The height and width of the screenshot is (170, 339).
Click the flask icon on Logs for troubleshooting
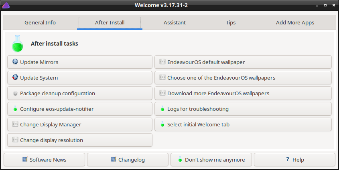(x=162, y=108)
